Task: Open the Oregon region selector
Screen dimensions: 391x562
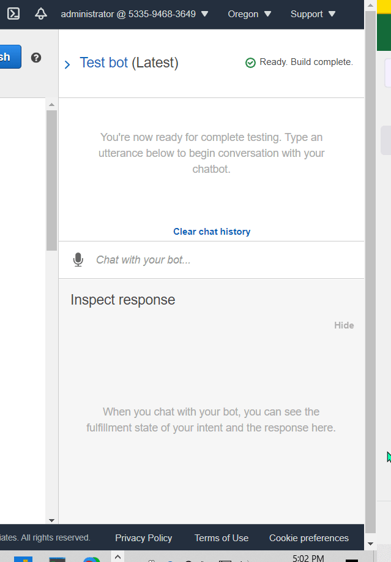Action: (x=250, y=13)
